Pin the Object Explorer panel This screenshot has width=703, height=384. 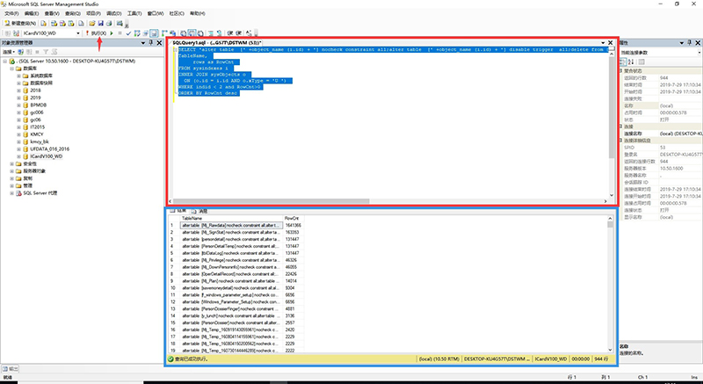pyautogui.click(x=151, y=42)
